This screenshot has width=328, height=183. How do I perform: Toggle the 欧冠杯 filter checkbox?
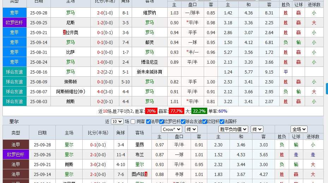(x=205, y=122)
